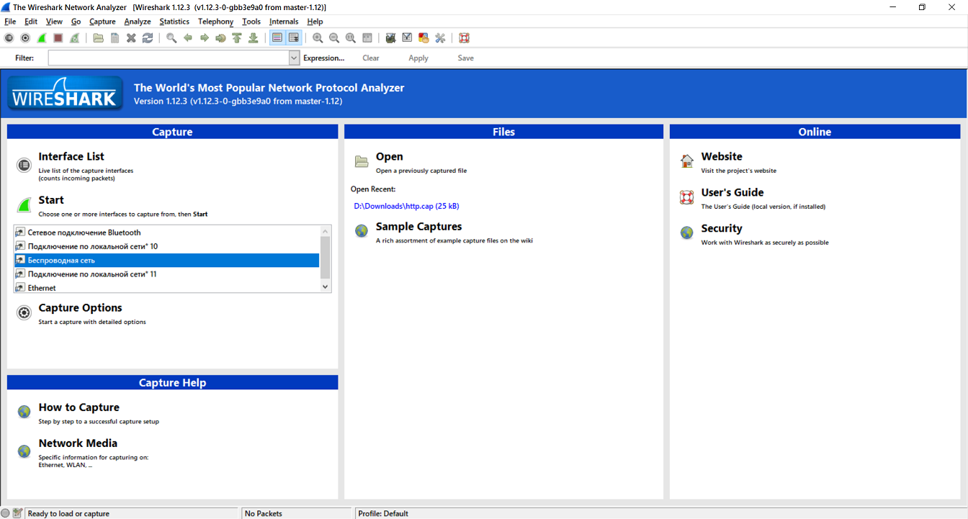This screenshot has width=968, height=519.
Task: Open the Tools menu
Action: 251,22
